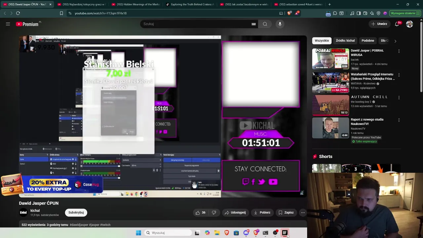Close the current Dawid Jasper ĆPUN tab
This screenshot has height=238, width=423.
50,4
